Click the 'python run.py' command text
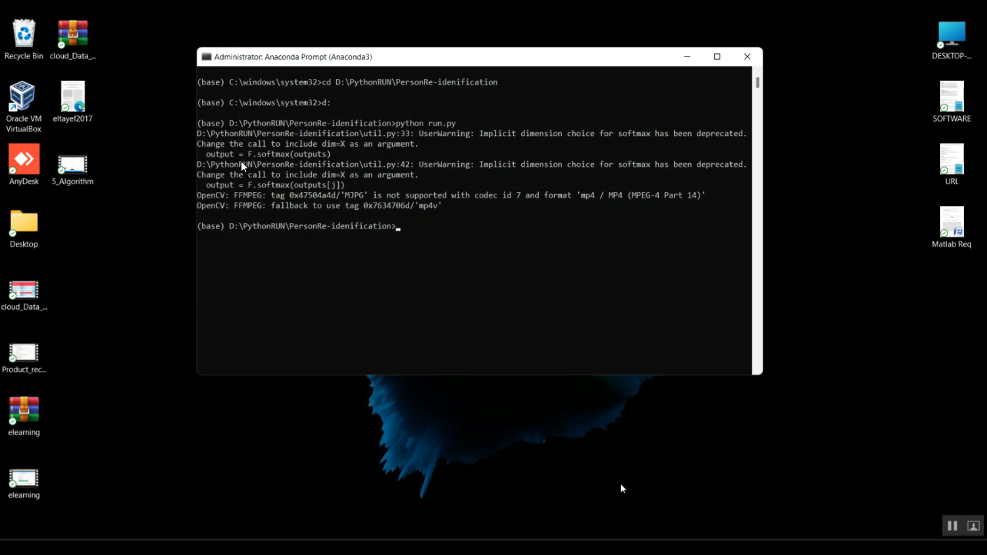 426,124
